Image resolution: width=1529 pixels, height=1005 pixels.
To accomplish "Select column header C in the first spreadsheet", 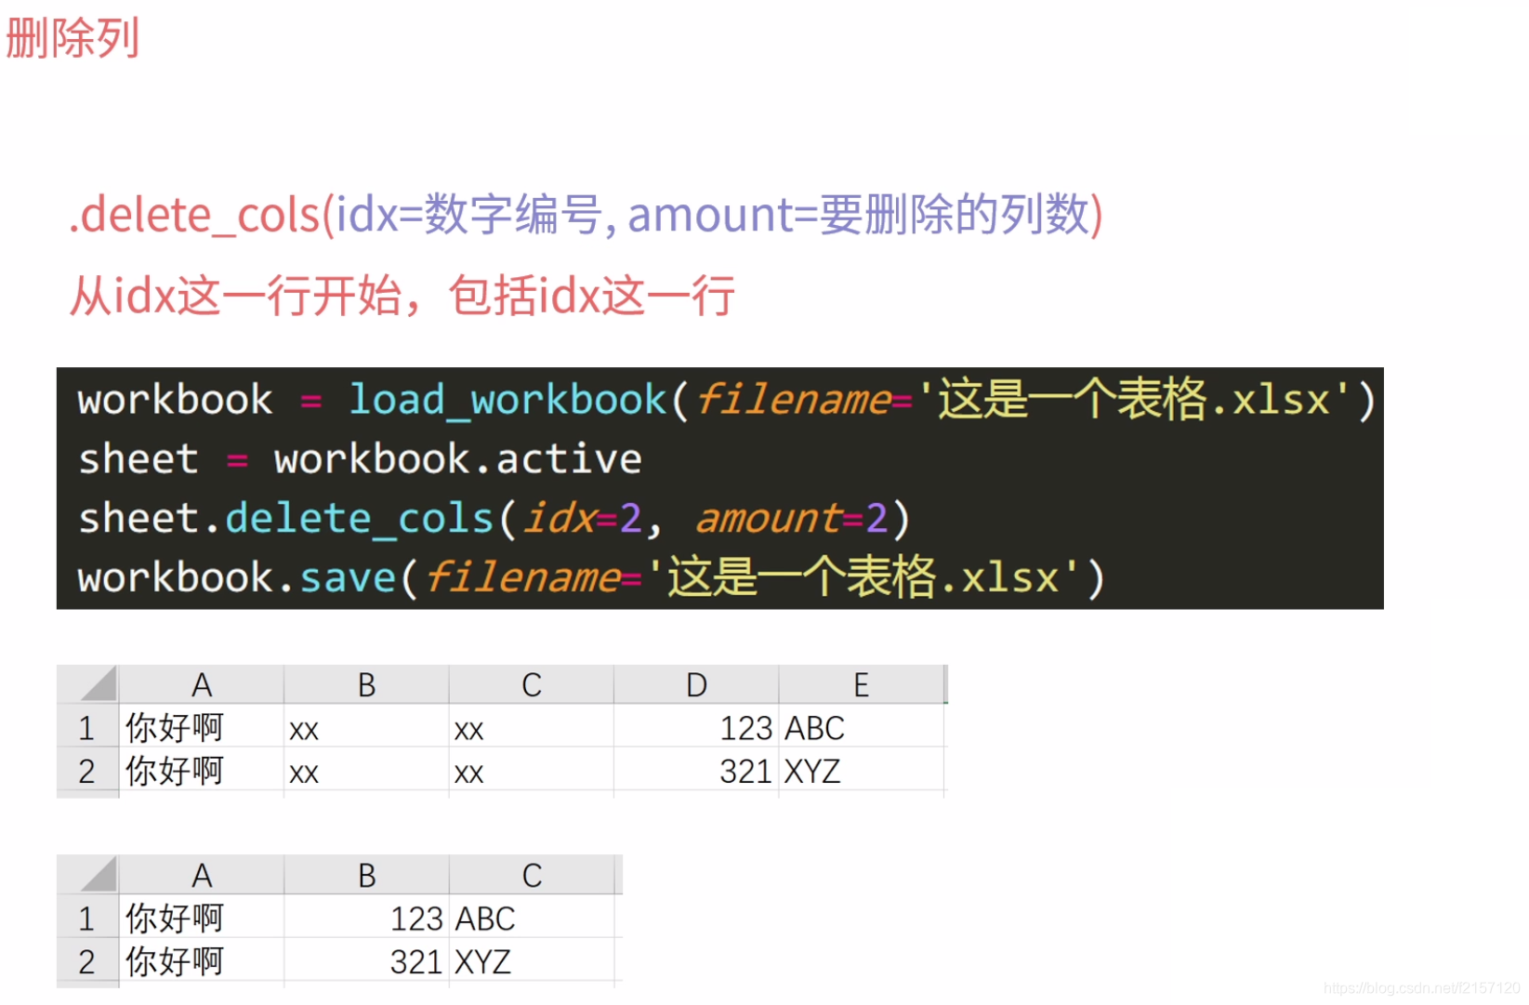I will coord(531,684).
